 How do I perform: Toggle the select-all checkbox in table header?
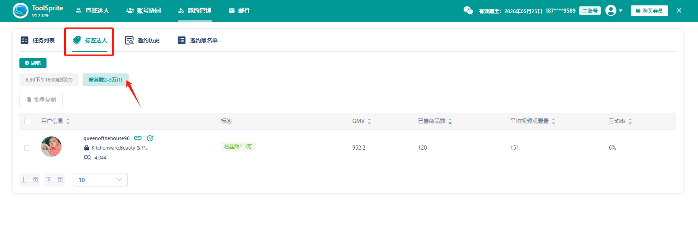click(28, 121)
